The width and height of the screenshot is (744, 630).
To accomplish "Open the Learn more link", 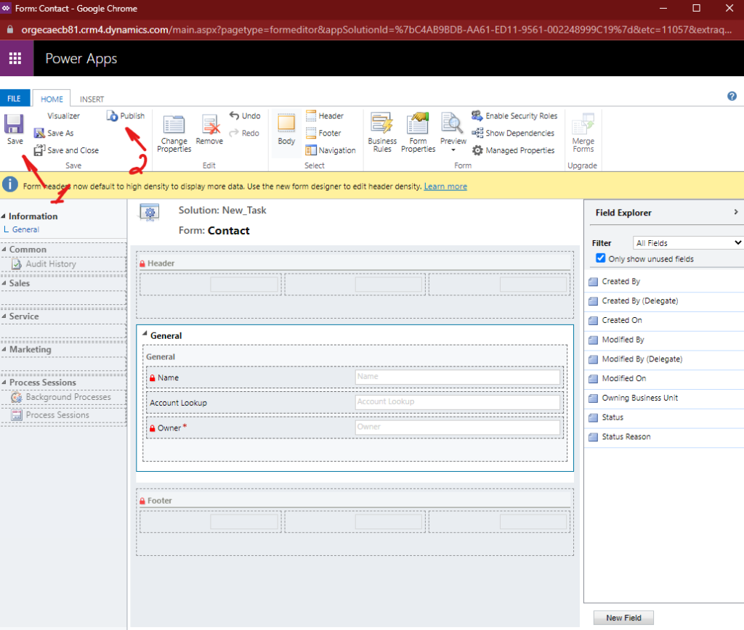I will (445, 186).
